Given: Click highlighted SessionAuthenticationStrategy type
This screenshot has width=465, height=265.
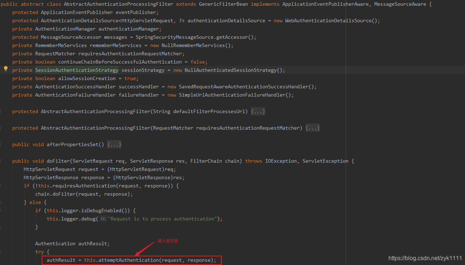Looking at the screenshot, I should point(77,70).
